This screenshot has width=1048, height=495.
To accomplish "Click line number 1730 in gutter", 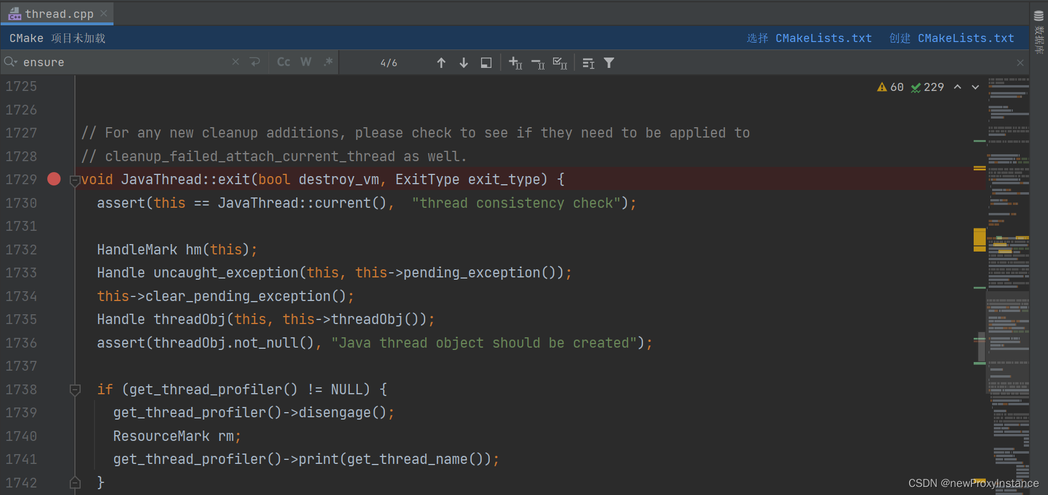I will click(21, 203).
